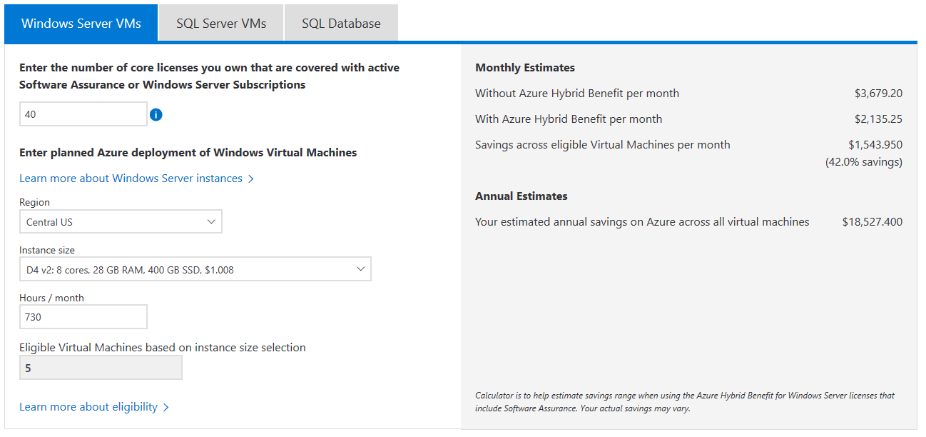Click the Hours / month field label

[x=51, y=298]
